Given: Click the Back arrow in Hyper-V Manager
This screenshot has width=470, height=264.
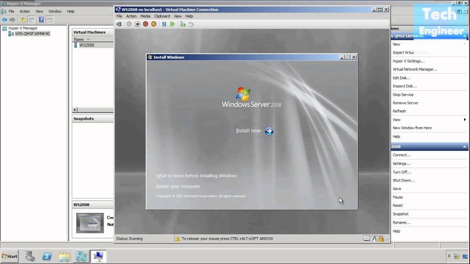Looking at the screenshot, I should point(4,20).
